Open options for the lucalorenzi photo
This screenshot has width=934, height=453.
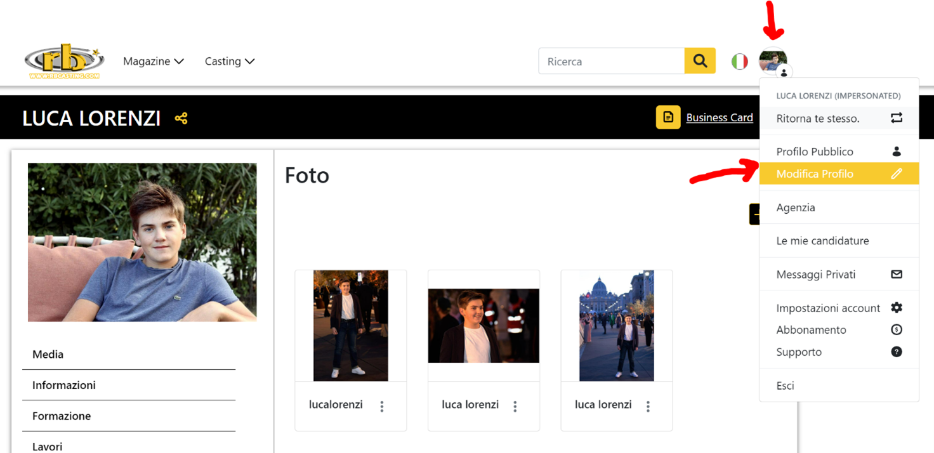(x=381, y=406)
